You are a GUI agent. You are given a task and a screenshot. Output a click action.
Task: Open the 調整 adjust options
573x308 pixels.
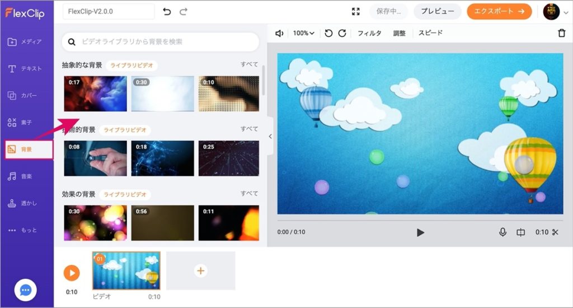coord(399,33)
